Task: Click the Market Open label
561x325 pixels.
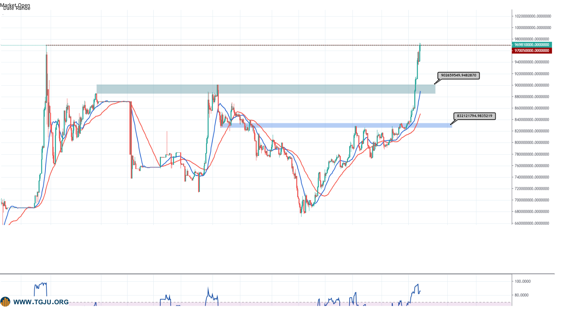Action: [15, 5]
